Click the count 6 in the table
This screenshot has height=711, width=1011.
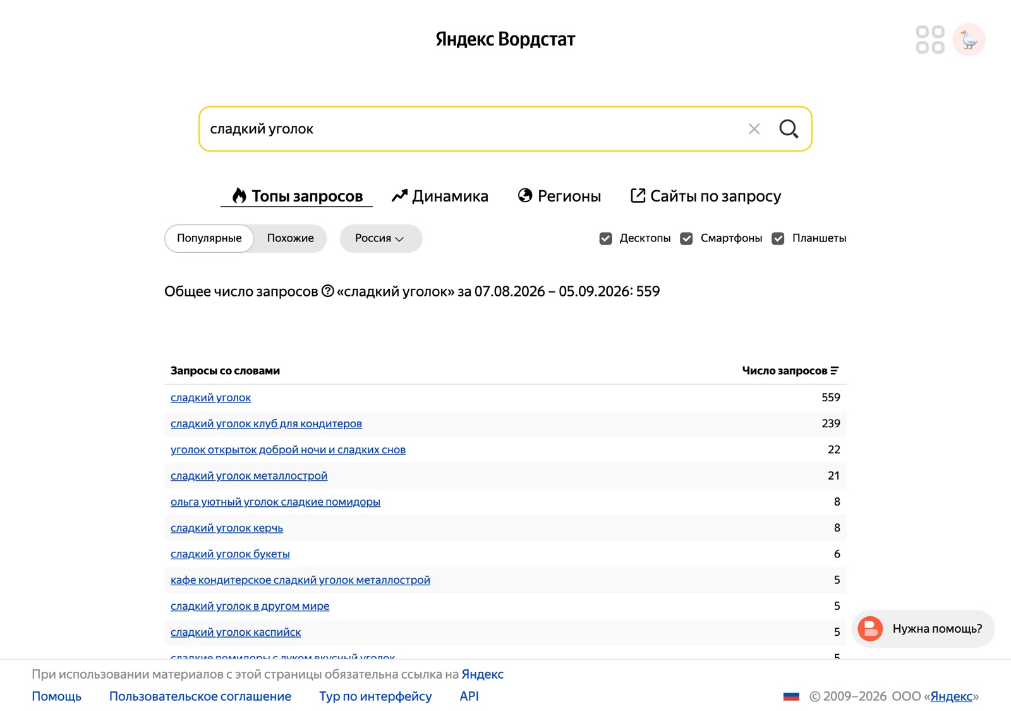point(837,554)
